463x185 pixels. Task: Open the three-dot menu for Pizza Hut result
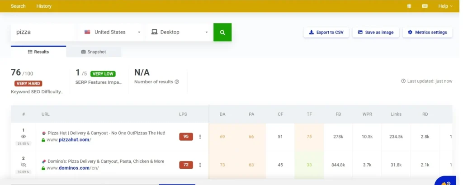pos(200,137)
